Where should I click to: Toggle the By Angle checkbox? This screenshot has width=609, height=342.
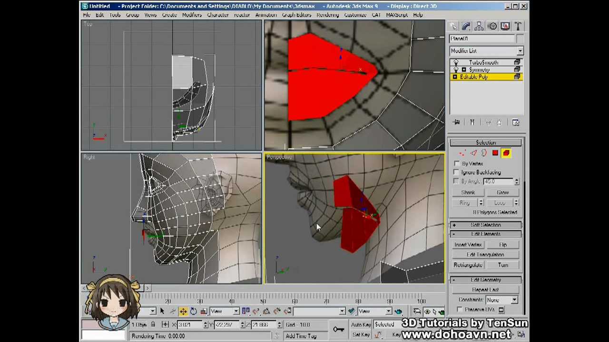457,181
